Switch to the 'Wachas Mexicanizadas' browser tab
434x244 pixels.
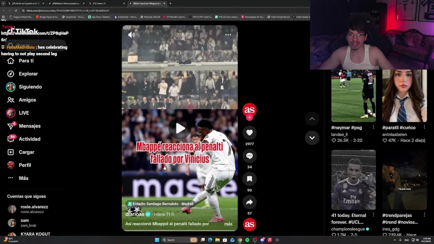pos(66,3)
